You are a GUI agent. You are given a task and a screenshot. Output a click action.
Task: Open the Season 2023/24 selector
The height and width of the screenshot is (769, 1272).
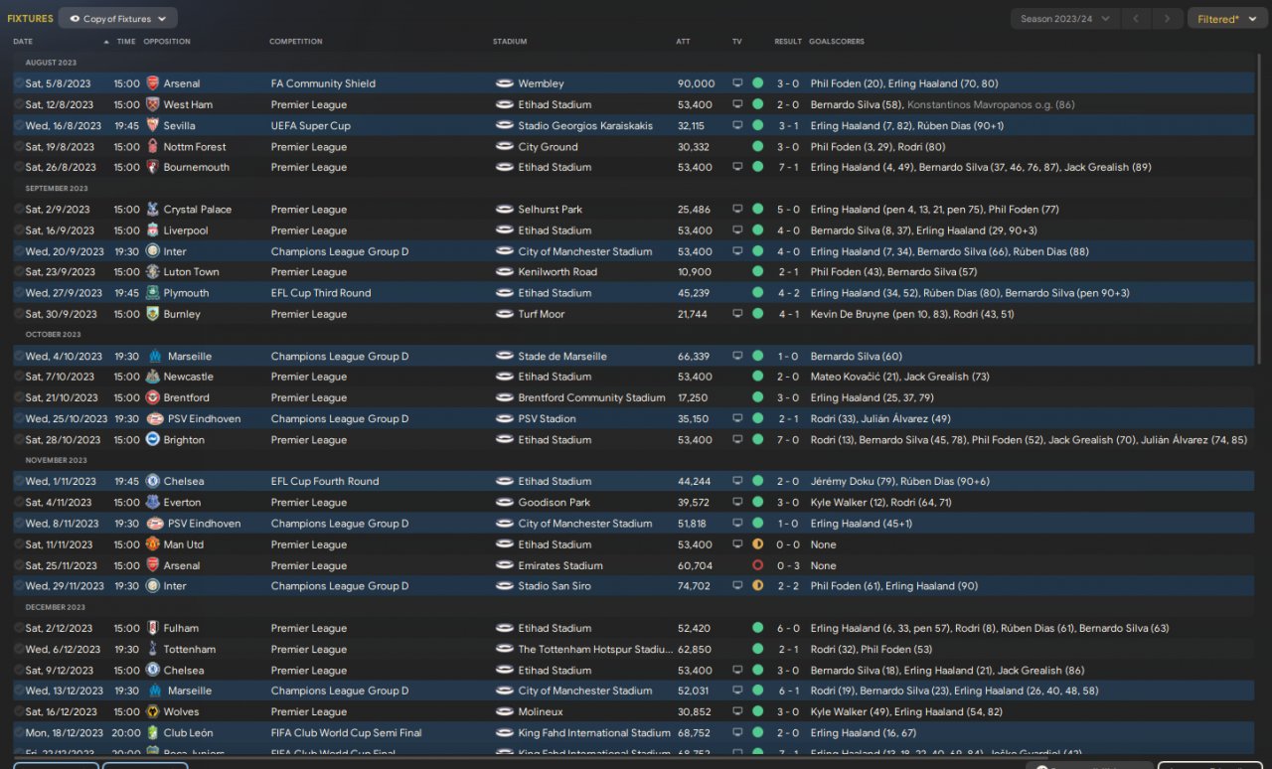coord(1063,19)
